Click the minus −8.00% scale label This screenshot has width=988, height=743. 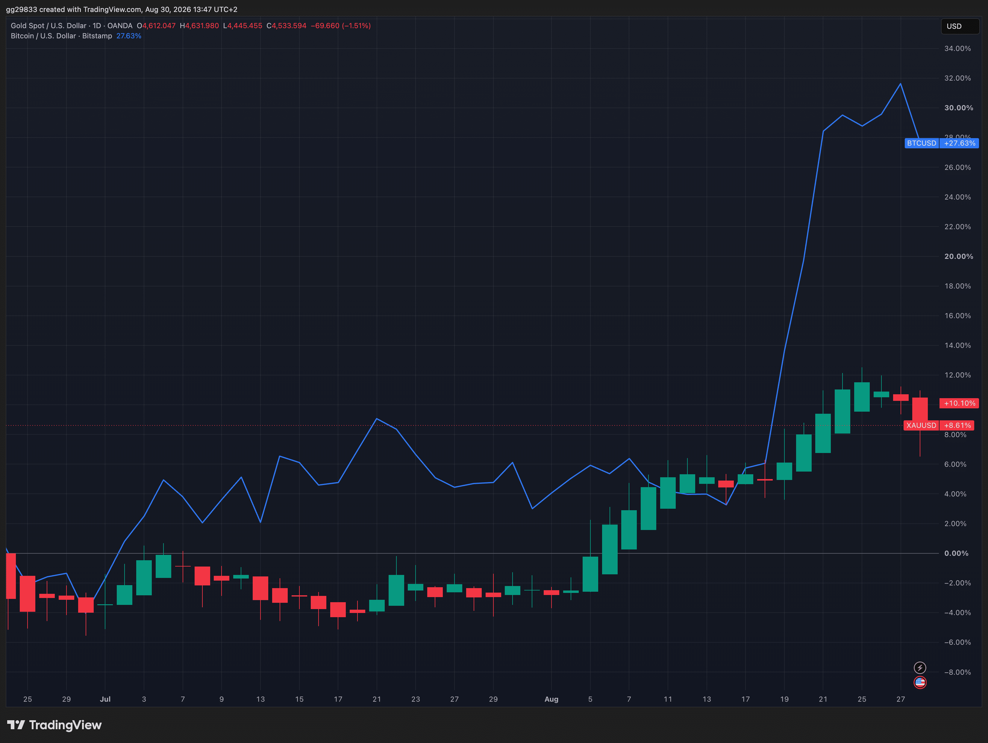coord(958,672)
